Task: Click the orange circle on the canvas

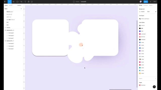Action: tap(81, 44)
